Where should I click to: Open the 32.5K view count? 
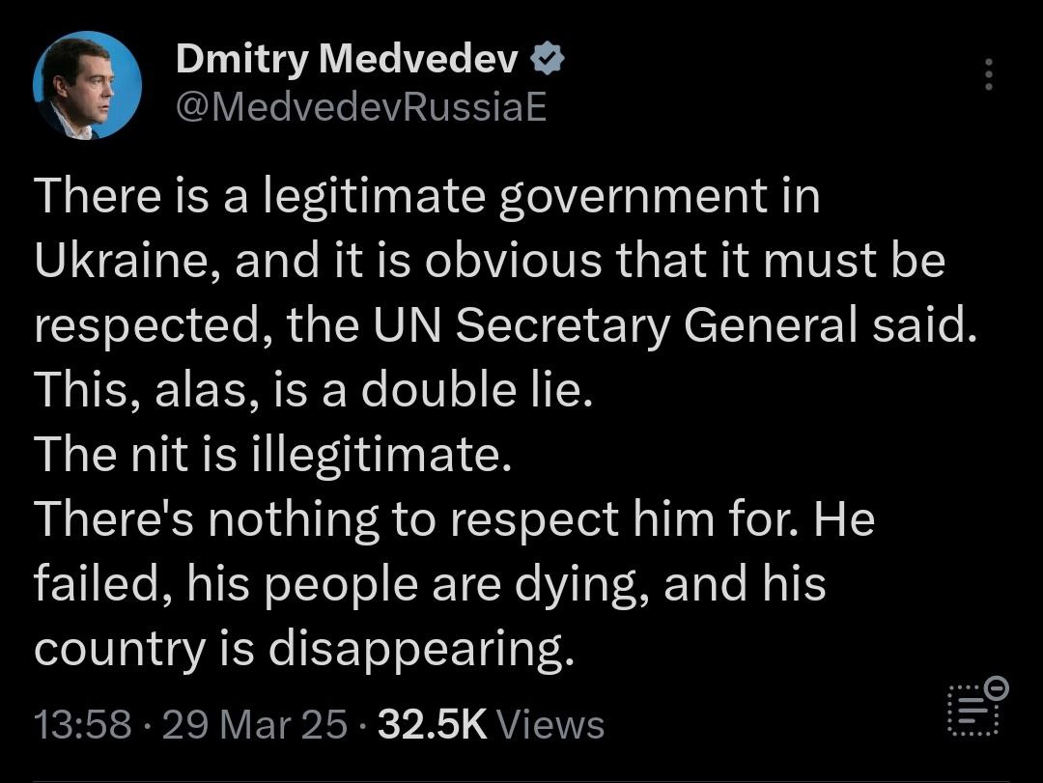pos(433,724)
